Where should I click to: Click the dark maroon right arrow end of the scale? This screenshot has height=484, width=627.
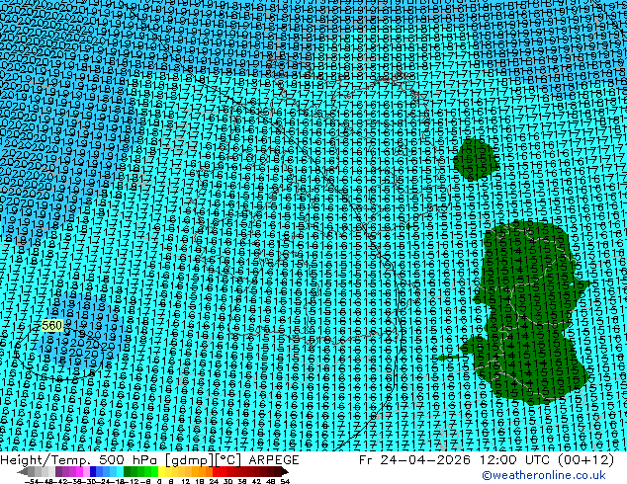click(285, 471)
